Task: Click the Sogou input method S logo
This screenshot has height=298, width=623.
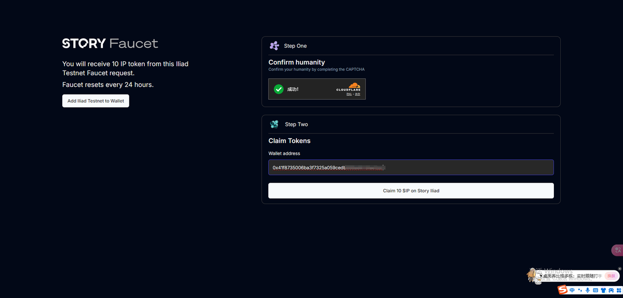Action: 563,290
